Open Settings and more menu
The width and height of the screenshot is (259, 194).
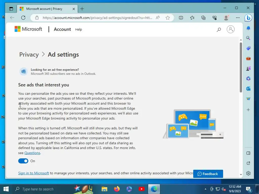(x=238, y=18)
